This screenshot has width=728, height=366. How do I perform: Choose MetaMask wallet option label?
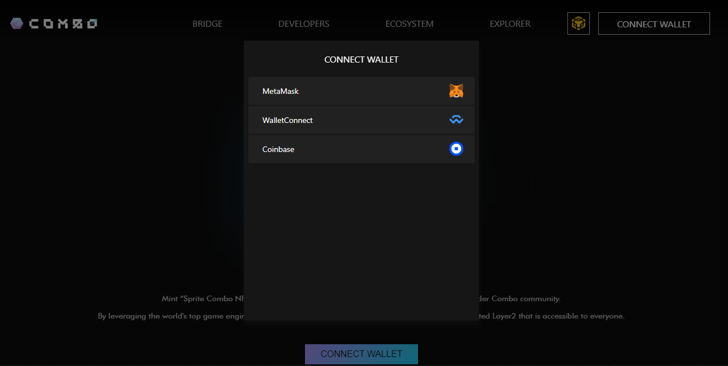click(280, 91)
